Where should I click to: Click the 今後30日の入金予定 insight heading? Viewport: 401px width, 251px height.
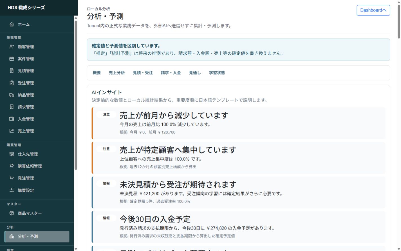(x=155, y=219)
